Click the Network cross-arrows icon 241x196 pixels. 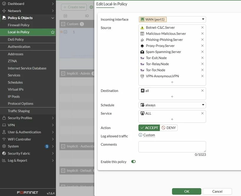coord(4,11)
